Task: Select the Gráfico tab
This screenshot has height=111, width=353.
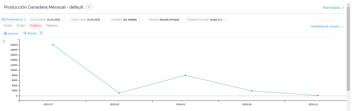Action: (x=36, y=25)
